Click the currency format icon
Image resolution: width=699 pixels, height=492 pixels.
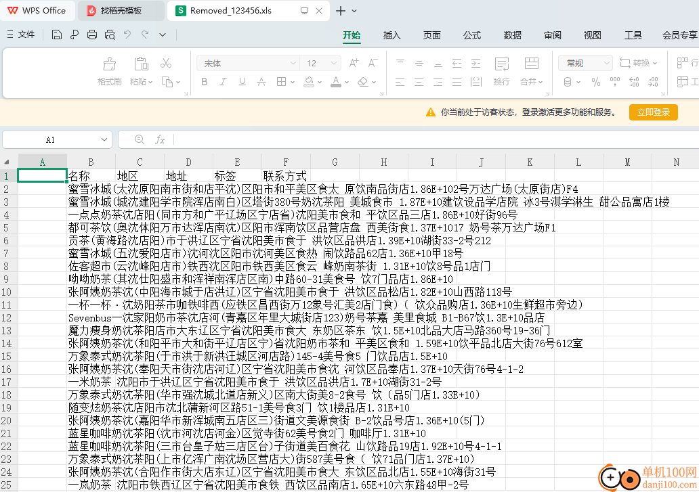coord(568,82)
